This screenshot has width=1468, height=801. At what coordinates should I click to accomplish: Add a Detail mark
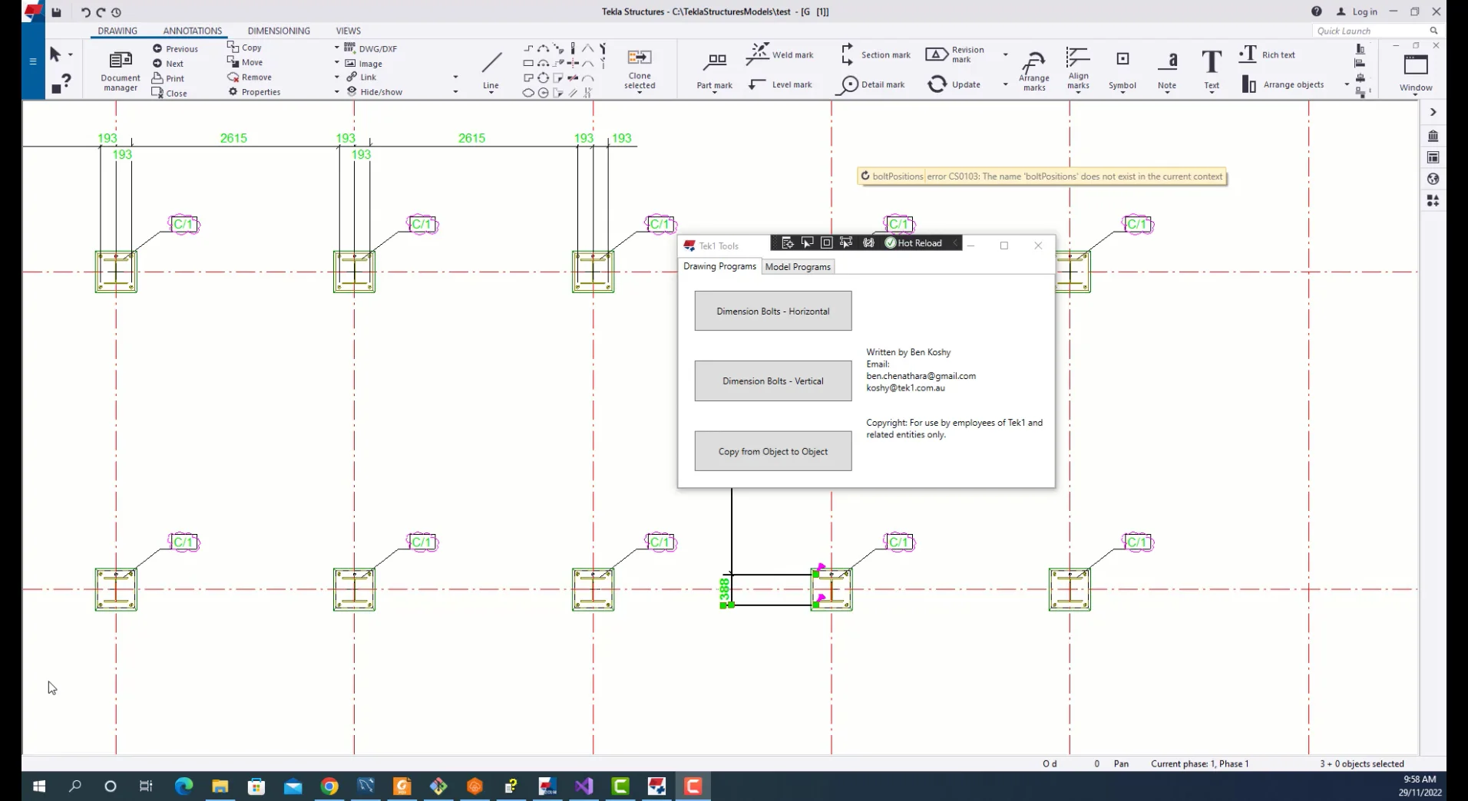[873, 84]
